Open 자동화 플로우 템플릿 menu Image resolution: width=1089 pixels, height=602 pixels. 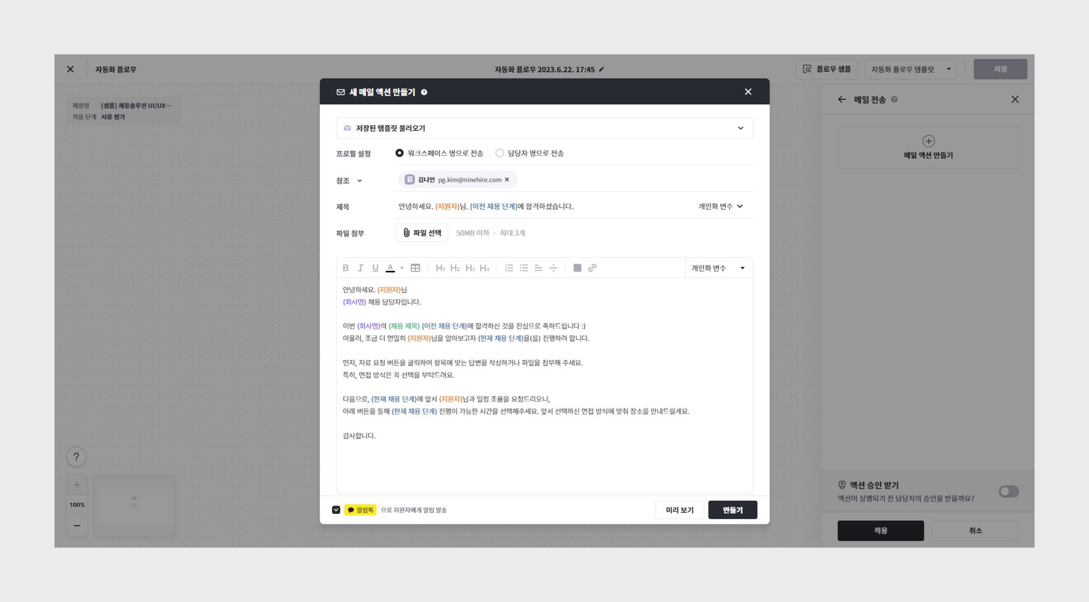point(910,70)
